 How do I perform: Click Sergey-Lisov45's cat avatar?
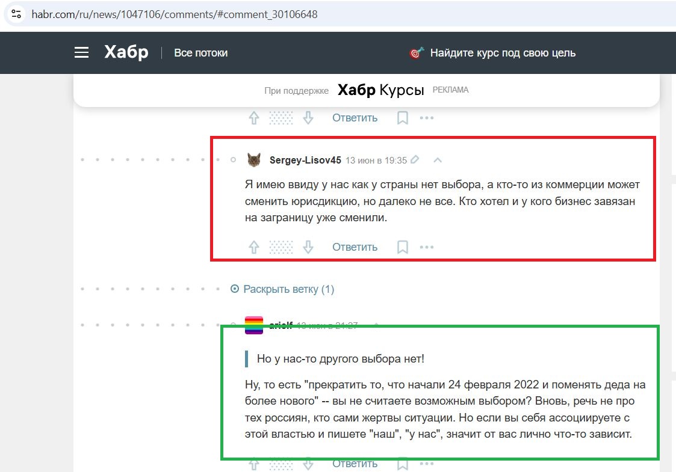point(254,160)
